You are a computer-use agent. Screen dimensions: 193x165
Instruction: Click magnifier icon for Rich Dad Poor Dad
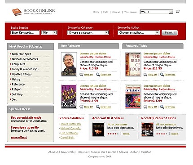[98, 107]
